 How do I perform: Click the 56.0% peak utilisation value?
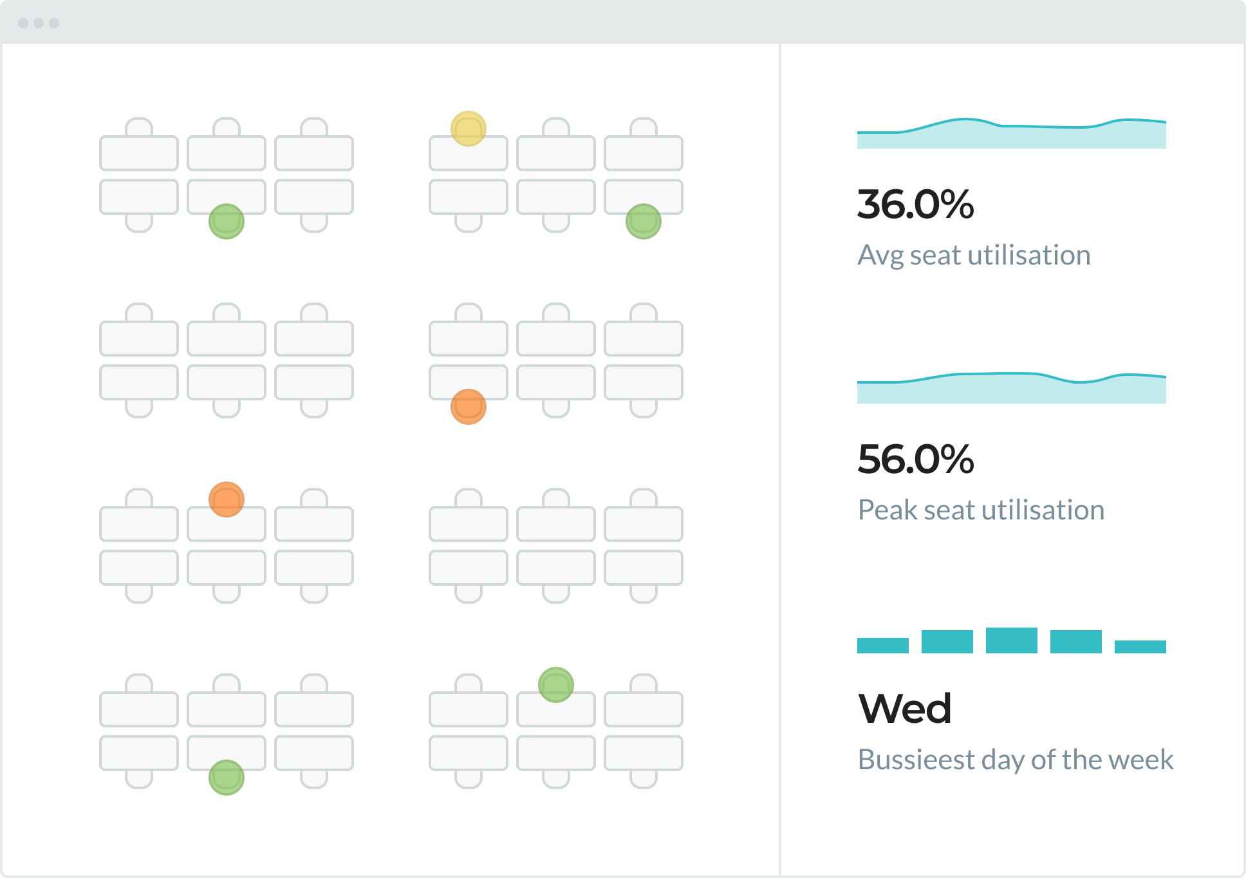point(915,460)
